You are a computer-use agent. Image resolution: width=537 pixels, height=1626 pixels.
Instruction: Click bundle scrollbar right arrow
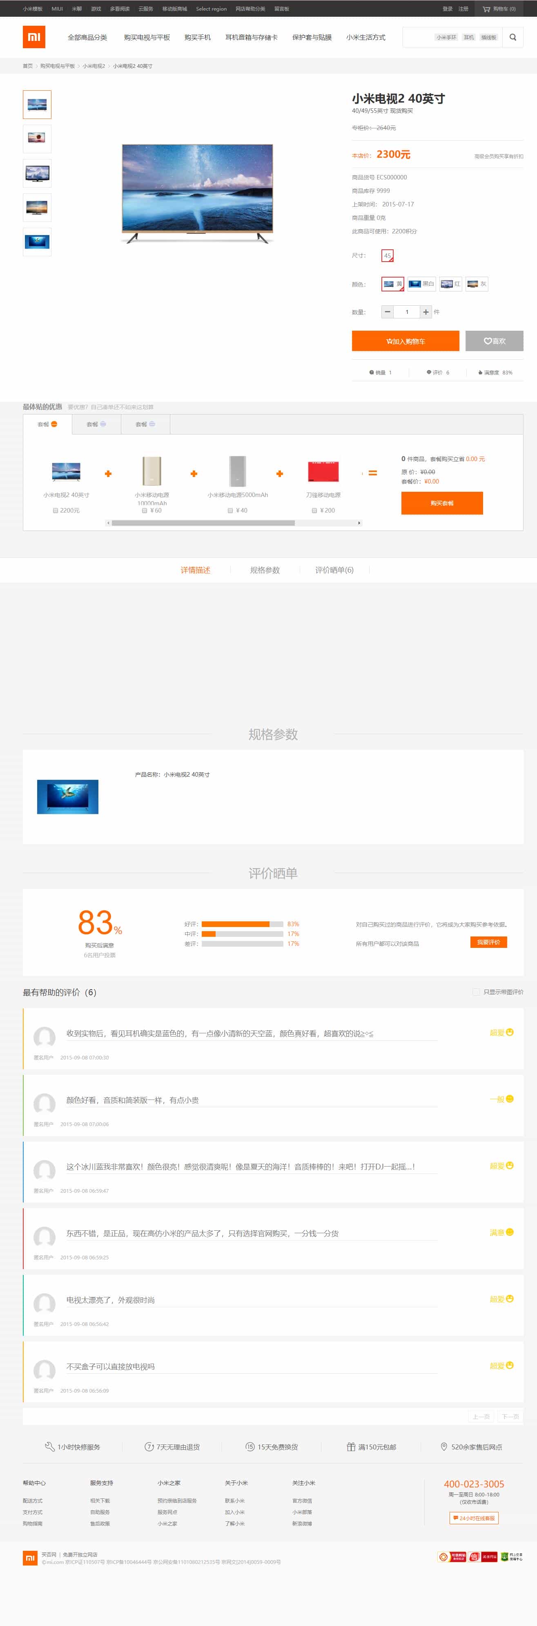[x=359, y=523]
